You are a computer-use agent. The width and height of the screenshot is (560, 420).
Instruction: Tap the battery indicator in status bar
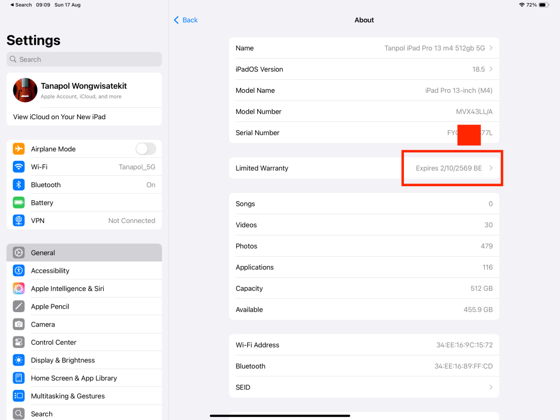coord(544,5)
